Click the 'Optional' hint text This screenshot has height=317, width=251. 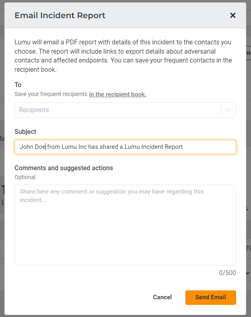pyautogui.click(x=25, y=177)
